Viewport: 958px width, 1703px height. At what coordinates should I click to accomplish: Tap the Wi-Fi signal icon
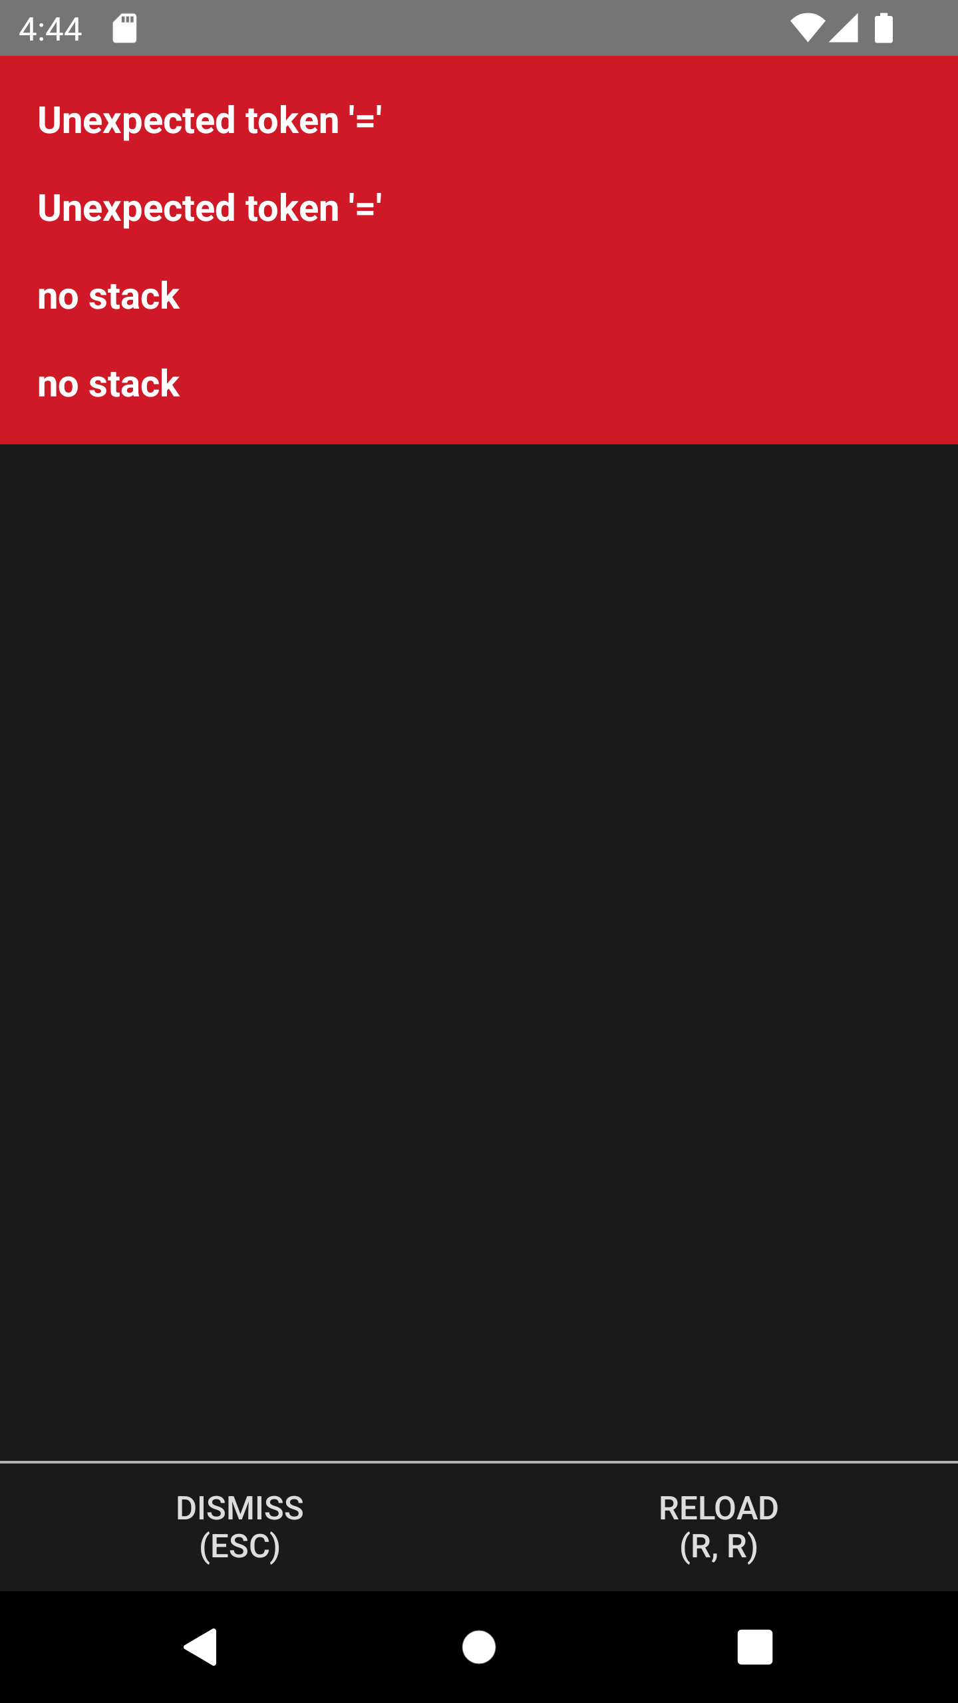click(x=807, y=28)
